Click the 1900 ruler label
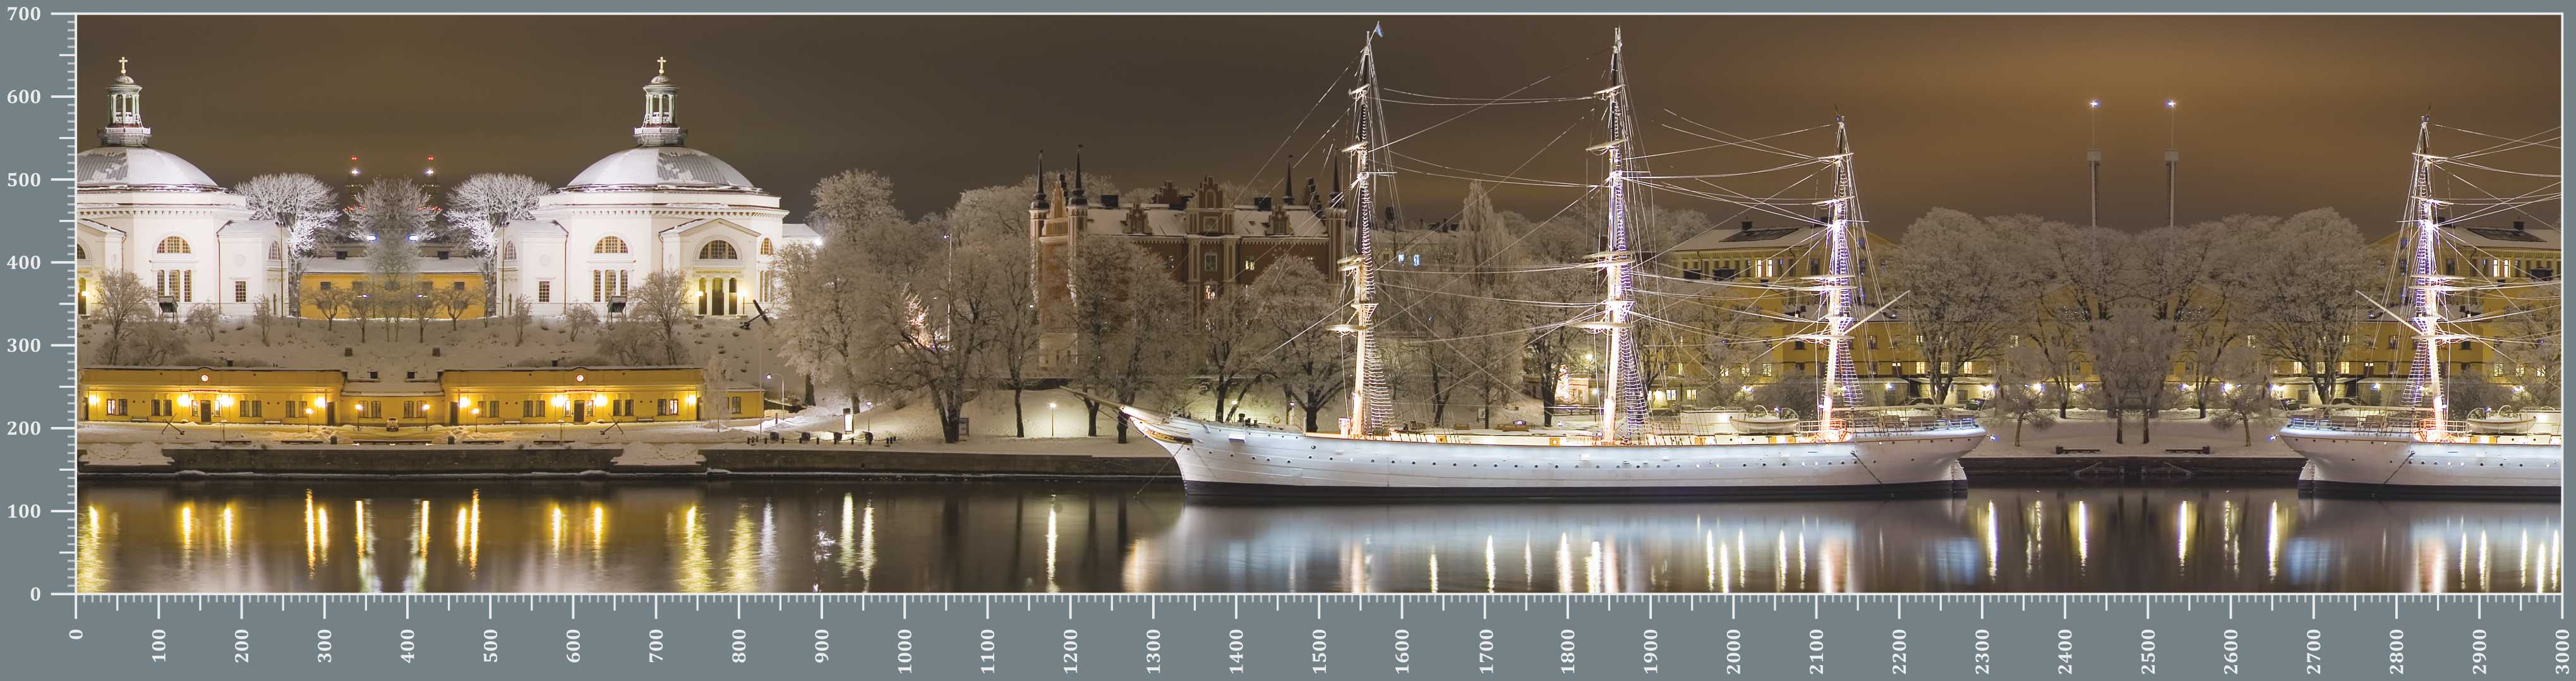Viewport: 2576px width, 681px height. click(x=1651, y=652)
